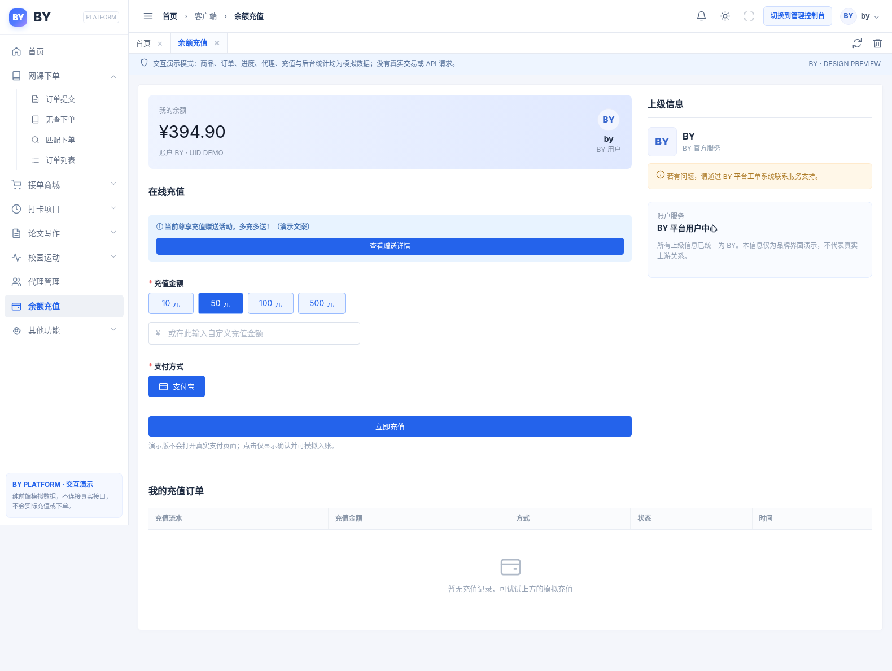Select the 100 元 recharge amount

270,303
